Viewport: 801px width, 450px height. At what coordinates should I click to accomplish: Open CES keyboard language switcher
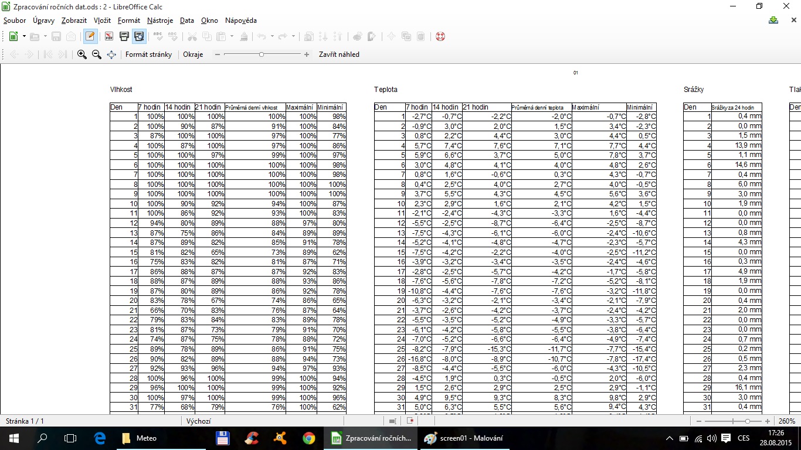(x=744, y=438)
